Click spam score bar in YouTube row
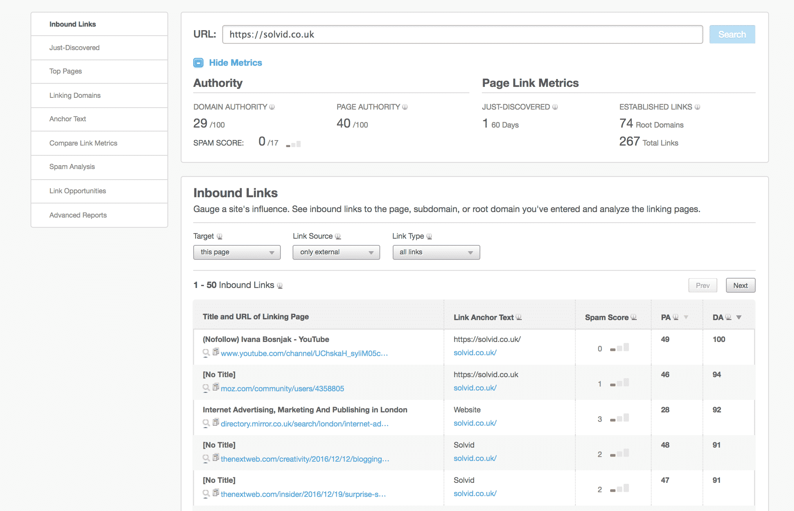Image resolution: width=794 pixels, height=511 pixels. coord(620,347)
